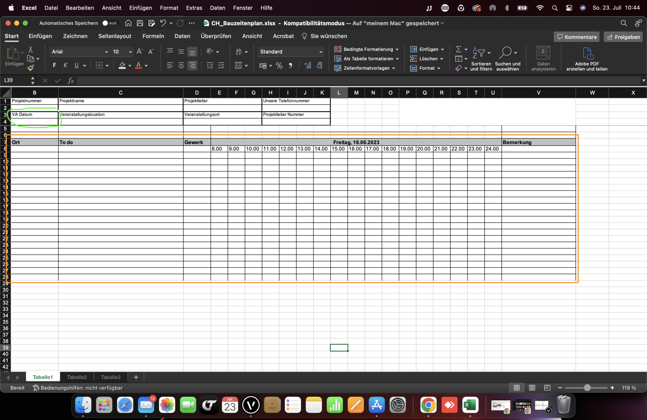
Task: Align text to bottom
Action: [x=192, y=51]
